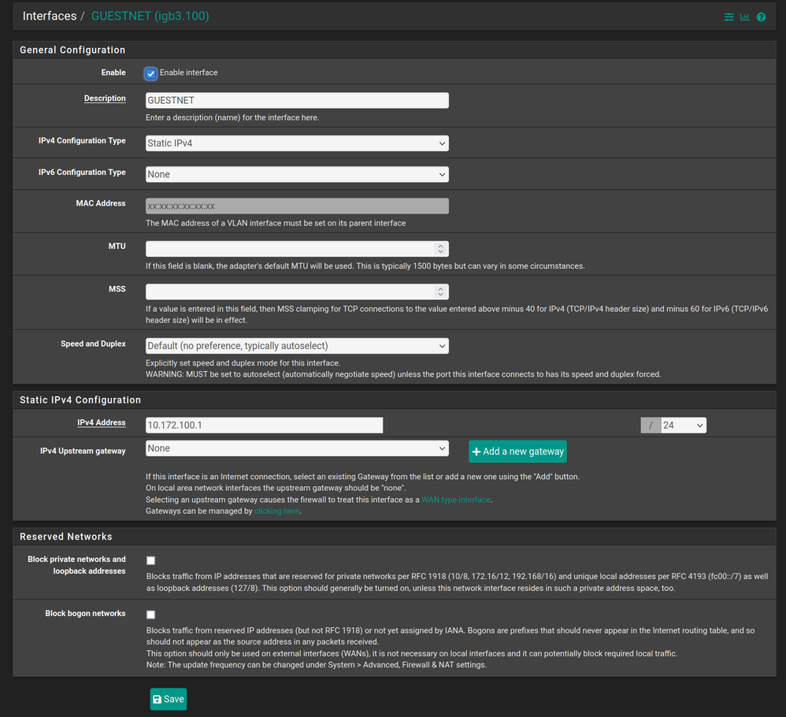Image resolution: width=786 pixels, height=717 pixels.
Task: Expand the IPv4 Upstream gateway dropdown
Action: [297, 448]
